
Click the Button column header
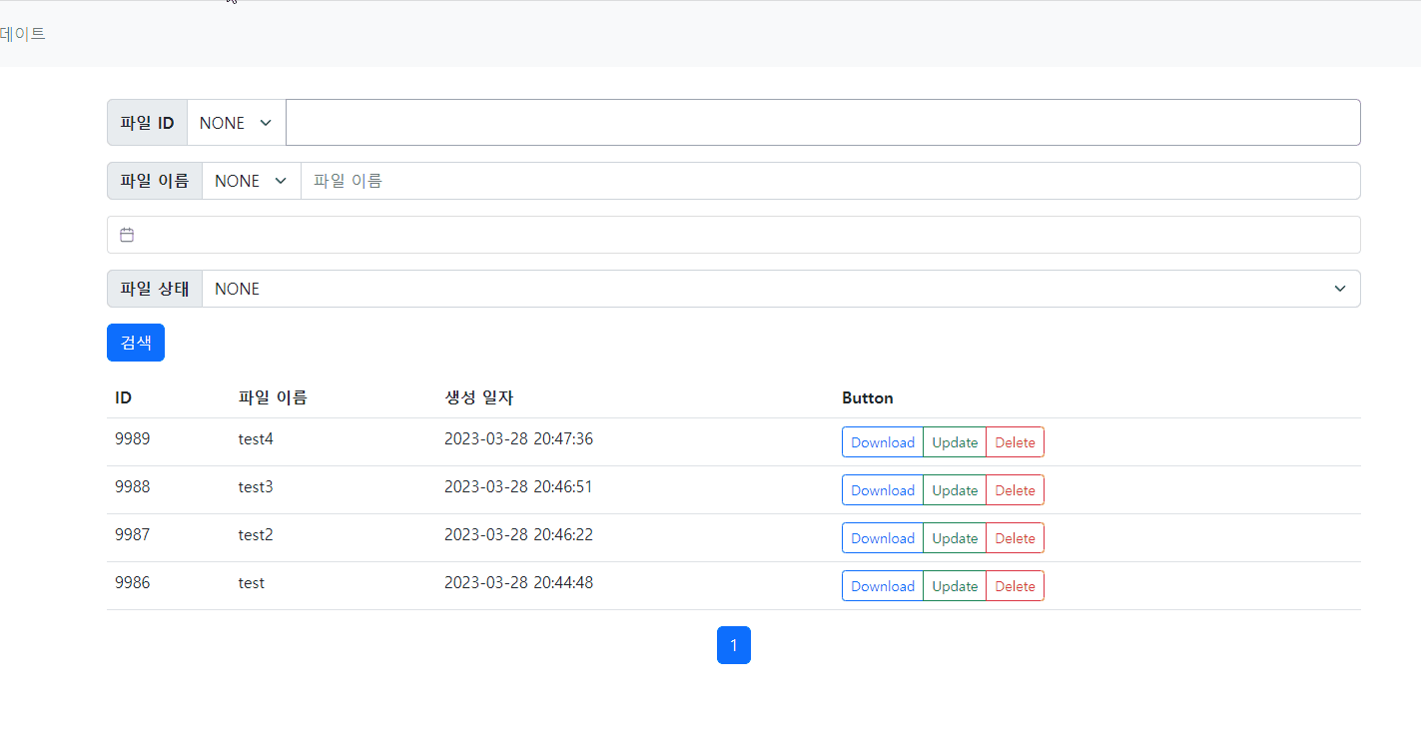pos(868,397)
